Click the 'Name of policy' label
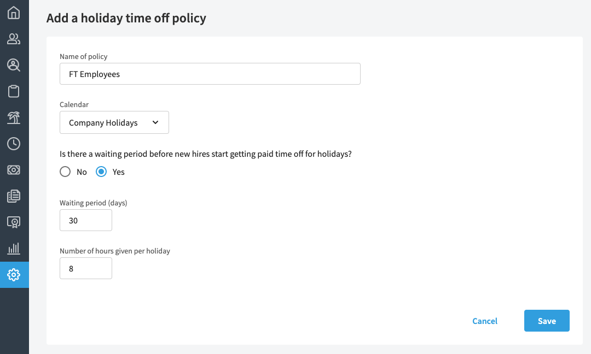The image size is (591, 354). click(83, 56)
